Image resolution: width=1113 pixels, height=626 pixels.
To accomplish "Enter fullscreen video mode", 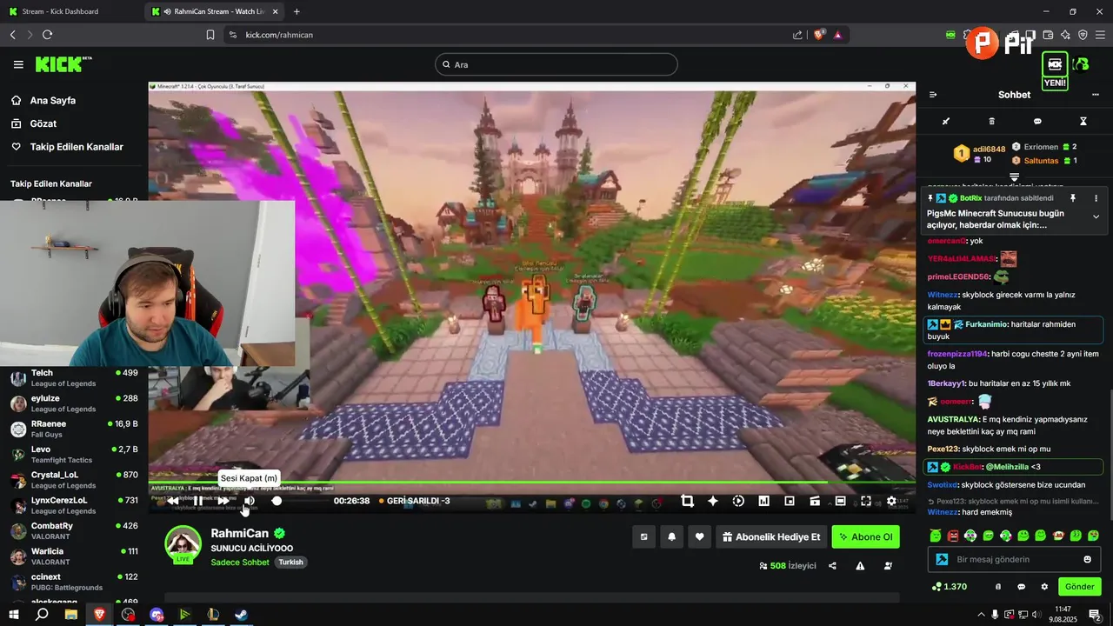I will [x=866, y=501].
